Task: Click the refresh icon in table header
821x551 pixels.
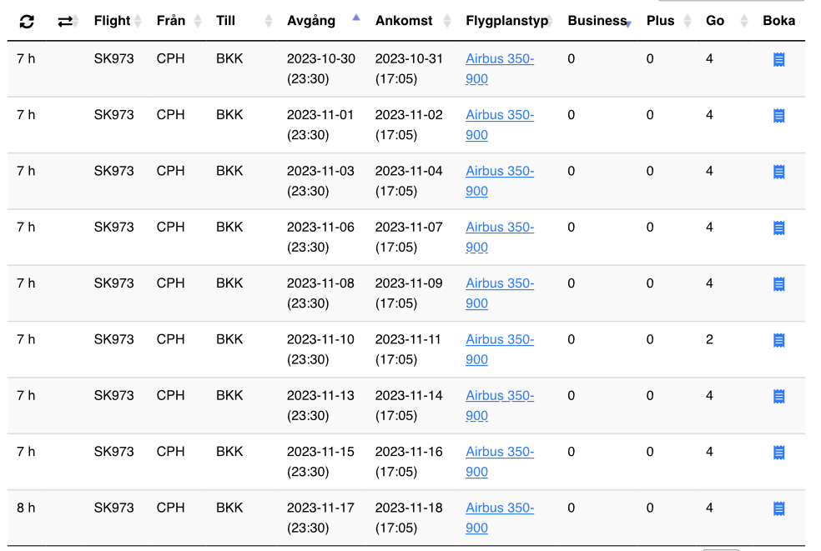Action: (27, 21)
